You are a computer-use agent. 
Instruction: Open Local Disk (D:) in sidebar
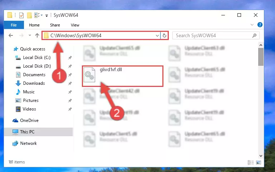point(37,66)
